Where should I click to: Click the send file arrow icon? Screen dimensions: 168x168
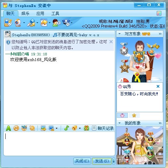point(44,23)
